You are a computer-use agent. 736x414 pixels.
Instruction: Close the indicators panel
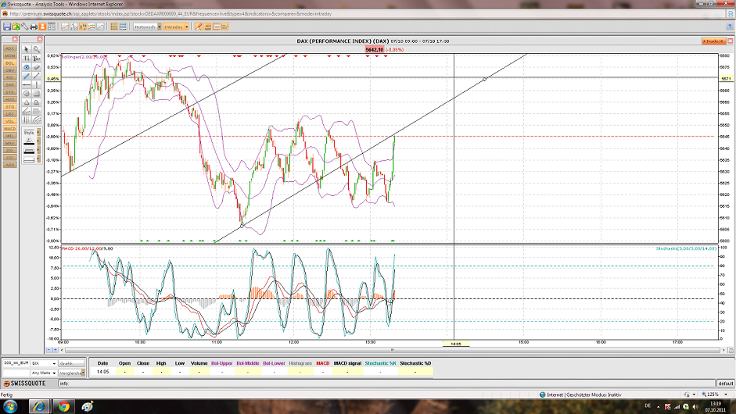pyautogui.click(x=15, y=39)
